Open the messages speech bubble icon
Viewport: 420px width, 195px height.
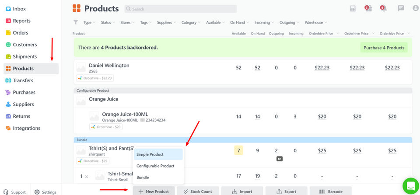coord(401,8)
